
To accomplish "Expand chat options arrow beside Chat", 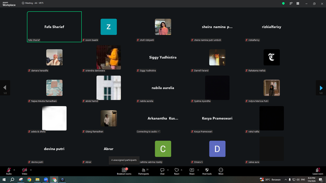I will [x=168, y=170].
